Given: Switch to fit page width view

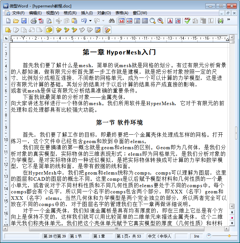Looking at the screenshot, I should 129,21.
